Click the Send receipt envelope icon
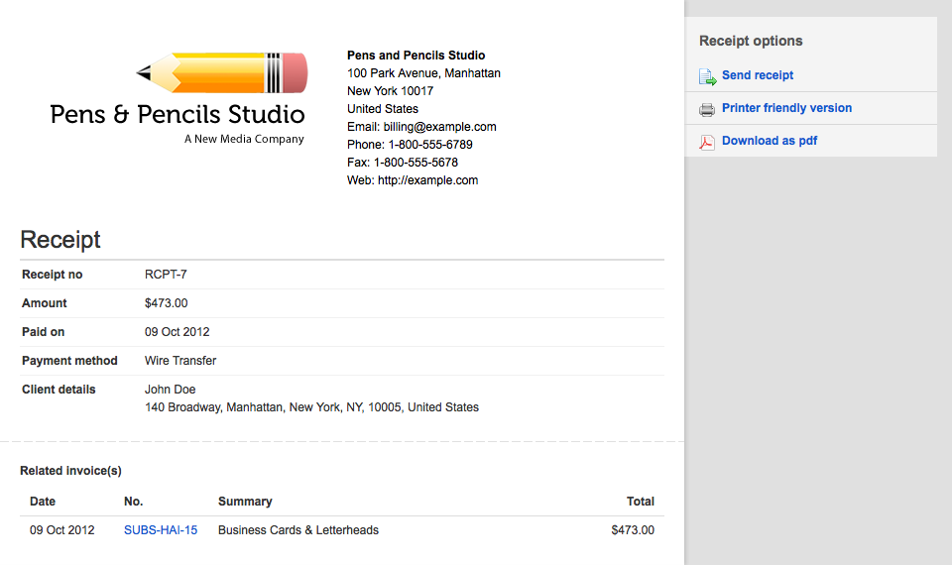Viewport: 952px width, 565px height. (707, 76)
